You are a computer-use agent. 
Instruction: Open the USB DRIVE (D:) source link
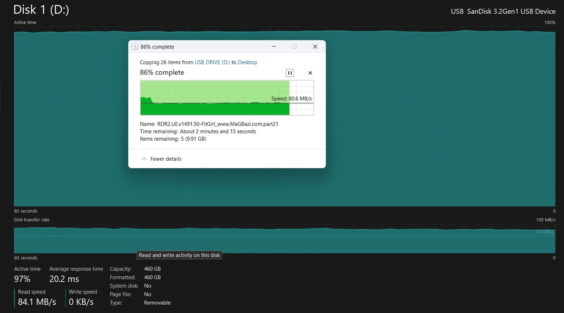(212, 62)
